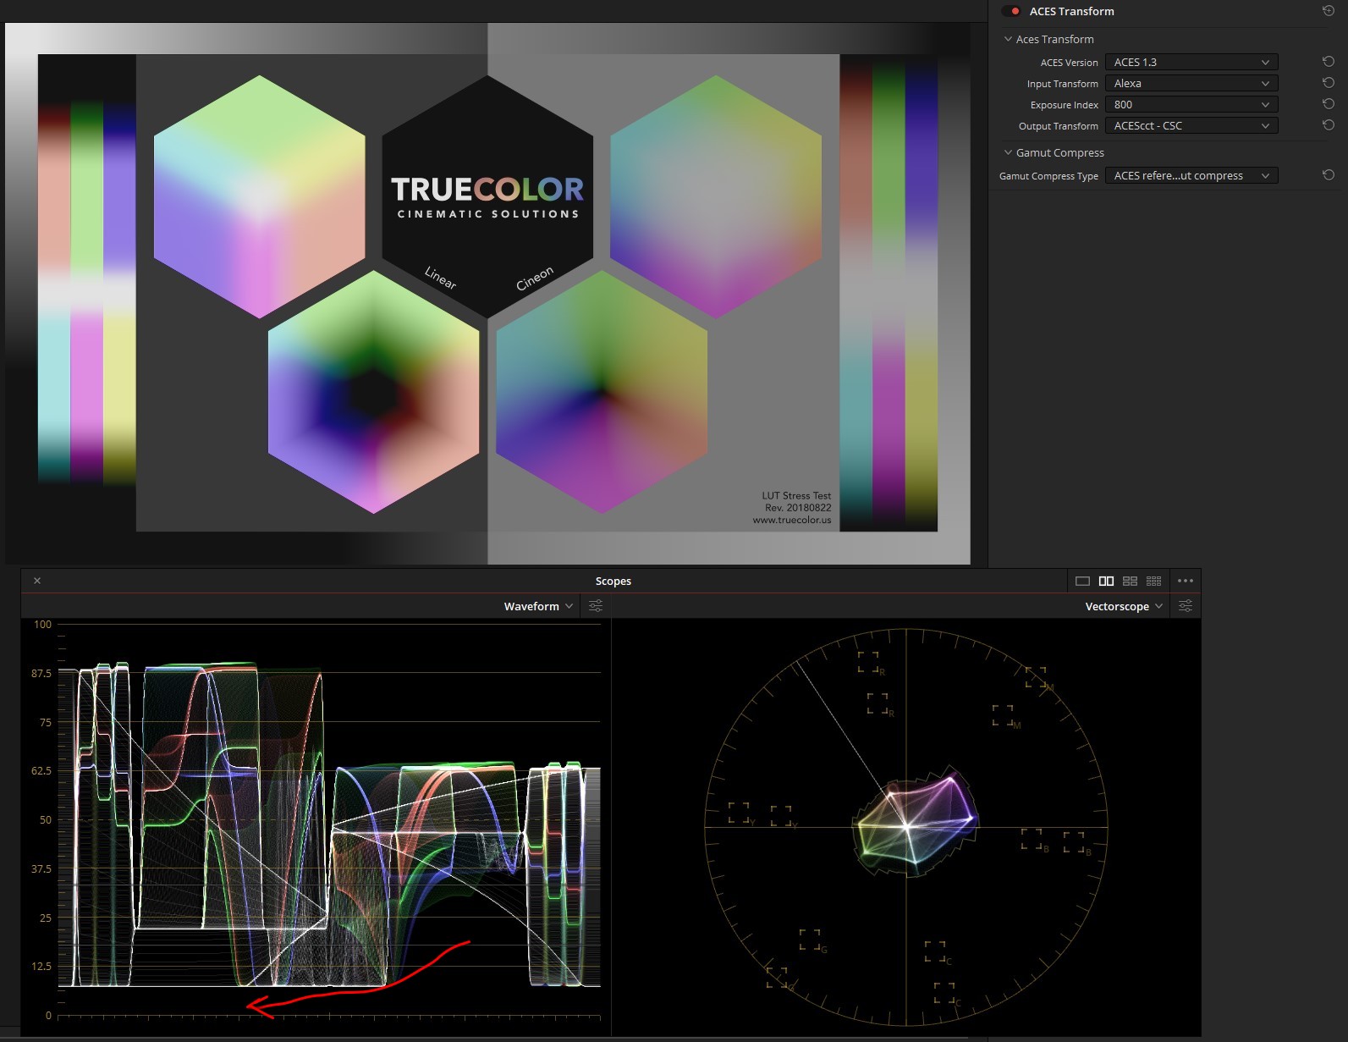Click the ACES Transform effect title
The height and width of the screenshot is (1042, 1348).
(x=1071, y=11)
